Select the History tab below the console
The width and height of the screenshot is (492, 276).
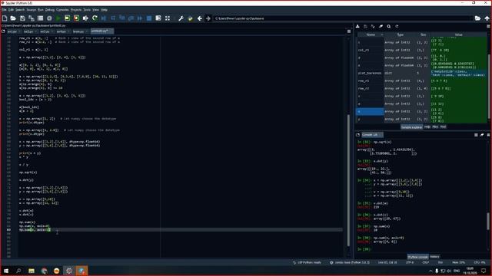click(x=434, y=257)
